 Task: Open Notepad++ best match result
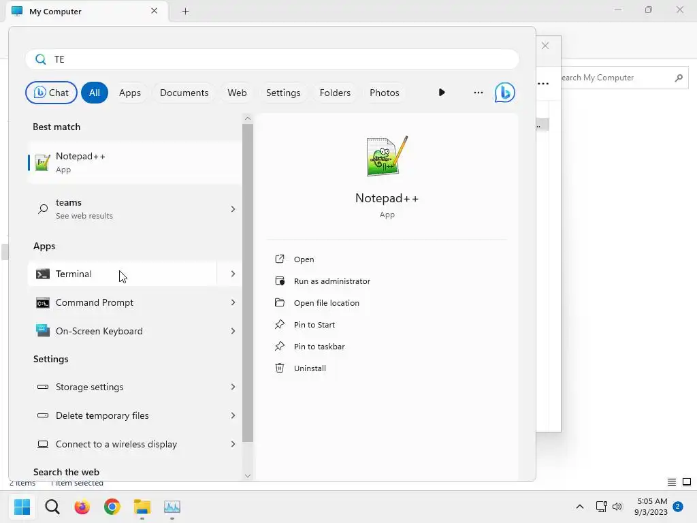point(135,162)
